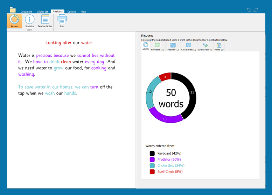Click the purple Predictor legend swatch
This screenshot has width=272, height=195.
[152, 160]
